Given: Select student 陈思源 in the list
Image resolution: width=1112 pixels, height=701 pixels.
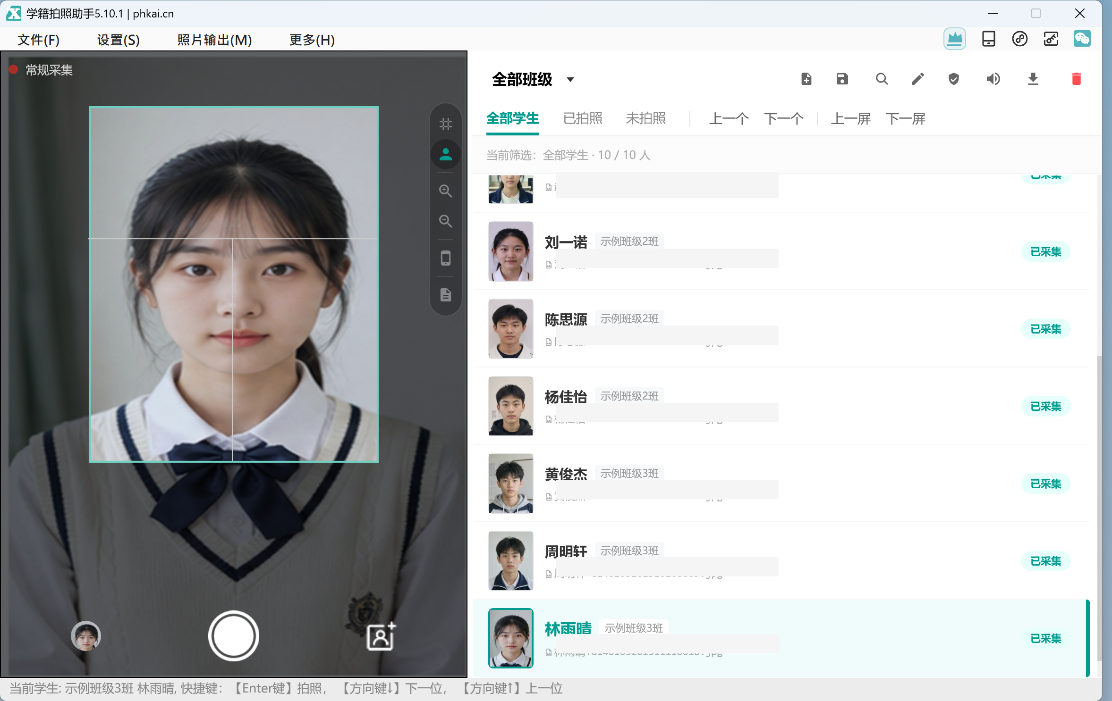Looking at the screenshot, I should click(781, 329).
